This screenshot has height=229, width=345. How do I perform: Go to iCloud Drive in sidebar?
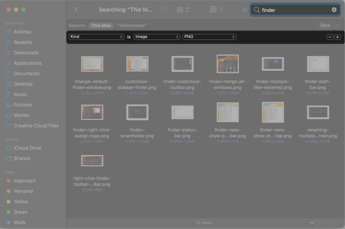[27, 148]
